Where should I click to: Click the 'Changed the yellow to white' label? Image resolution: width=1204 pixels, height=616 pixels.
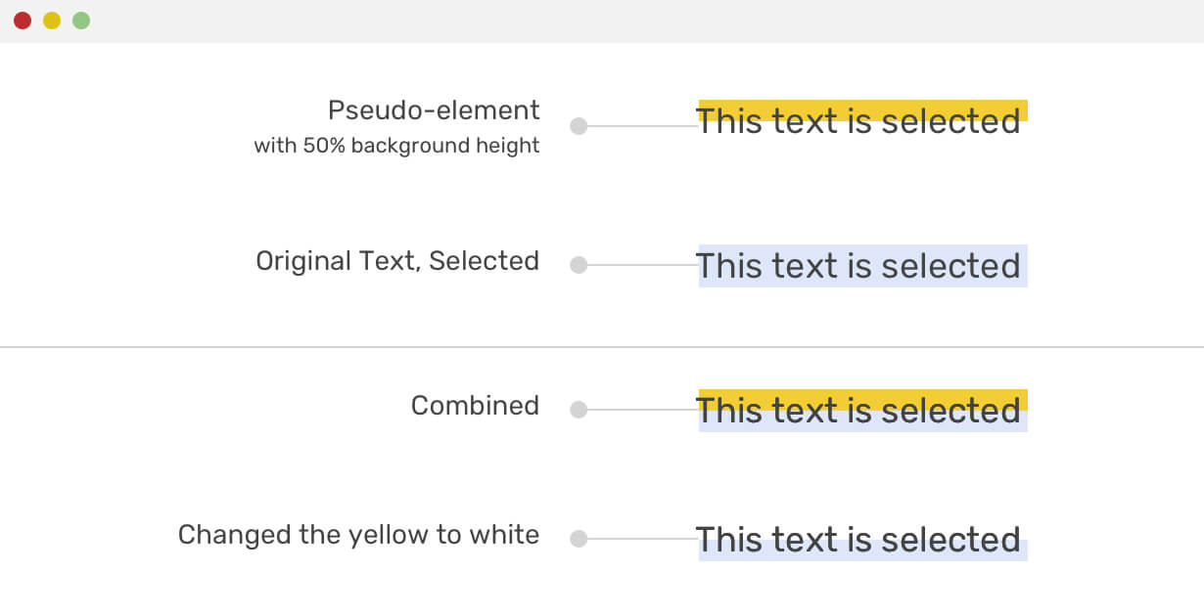[358, 535]
